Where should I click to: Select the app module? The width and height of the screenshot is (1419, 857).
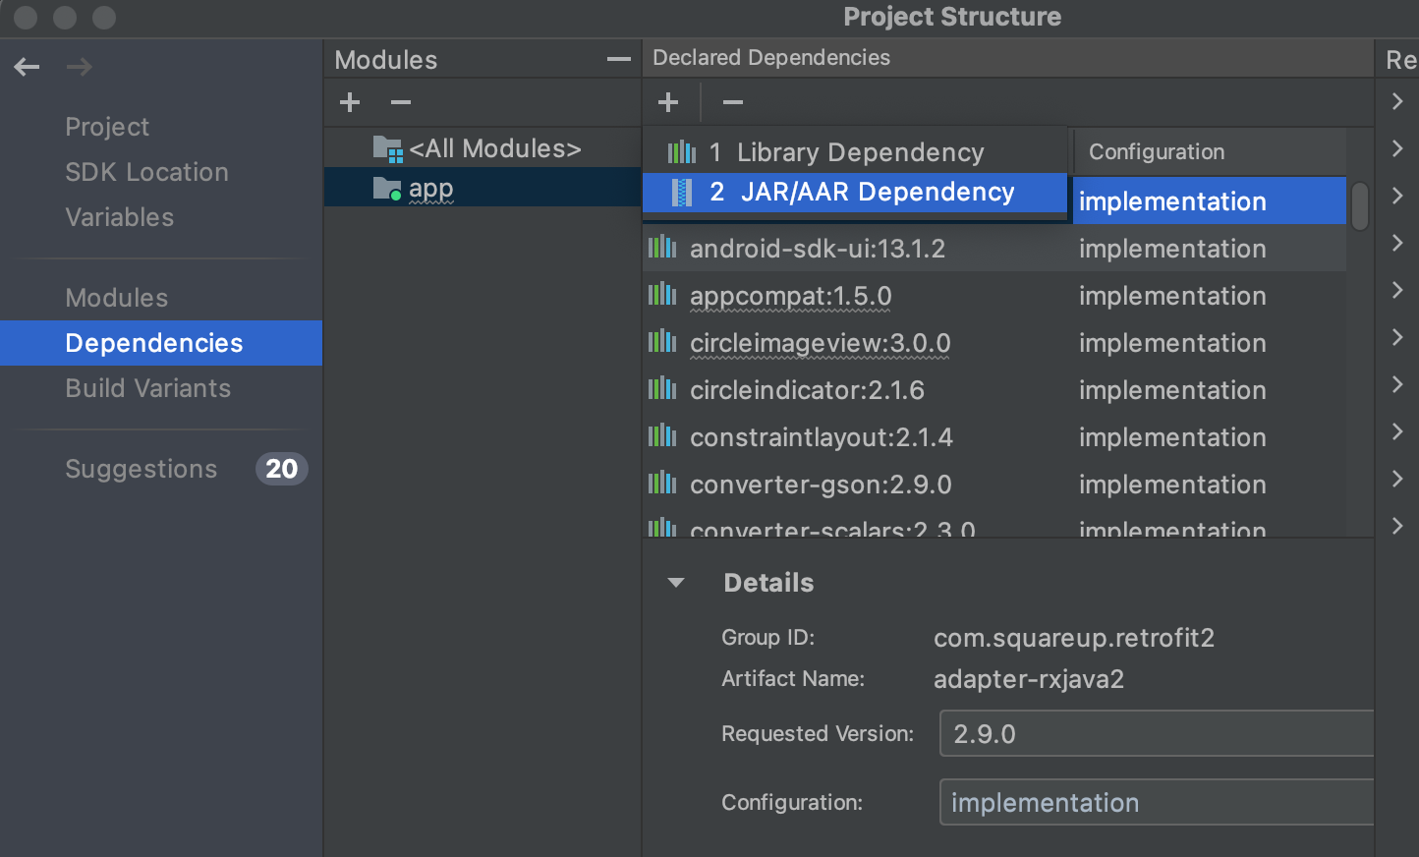coord(430,189)
